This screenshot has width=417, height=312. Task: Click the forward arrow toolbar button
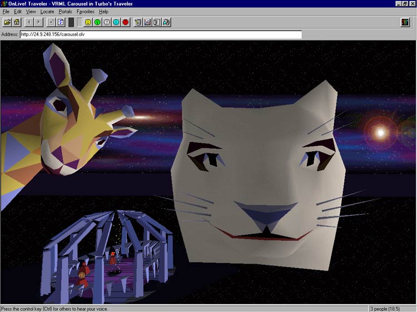coord(38,22)
